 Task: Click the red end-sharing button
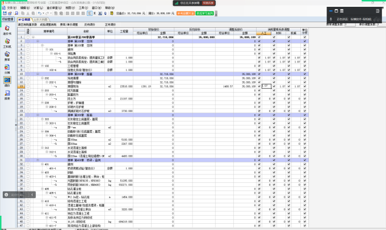point(208,3)
